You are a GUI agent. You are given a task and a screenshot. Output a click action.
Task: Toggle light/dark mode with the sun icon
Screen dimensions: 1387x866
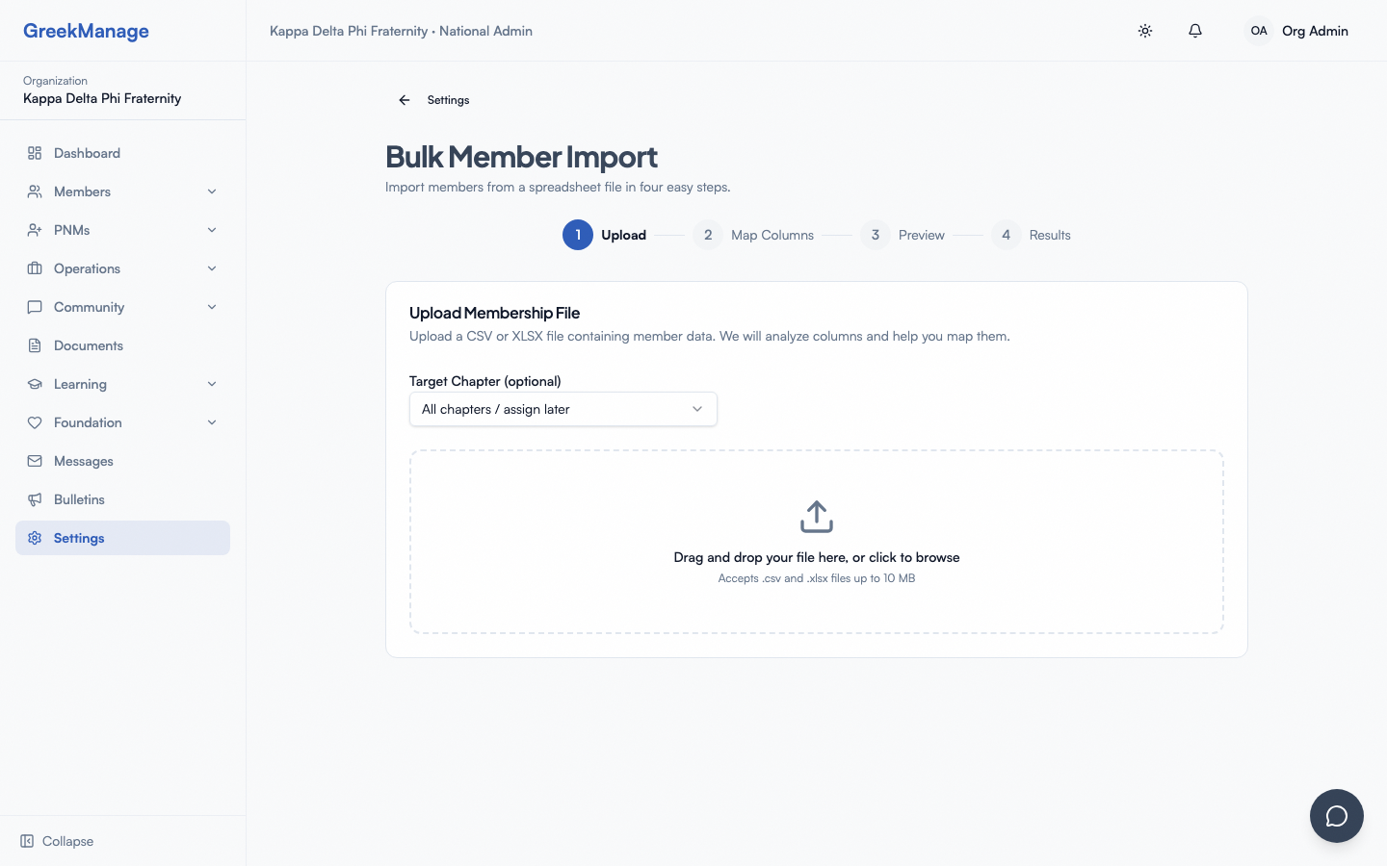[x=1145, y=31]
